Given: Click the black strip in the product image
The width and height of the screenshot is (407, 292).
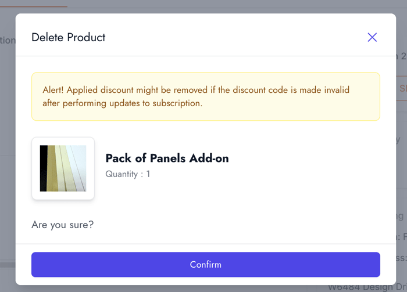Looking at the screenshot, I should coord(43,168).
